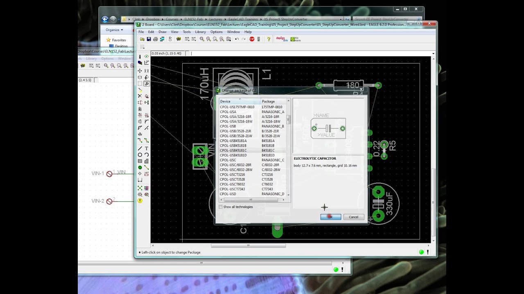Image resolution: width=524 pixels, height=294 pixels.
Task: Click the Zoom out magnifier icon
Action: [215, 39]
